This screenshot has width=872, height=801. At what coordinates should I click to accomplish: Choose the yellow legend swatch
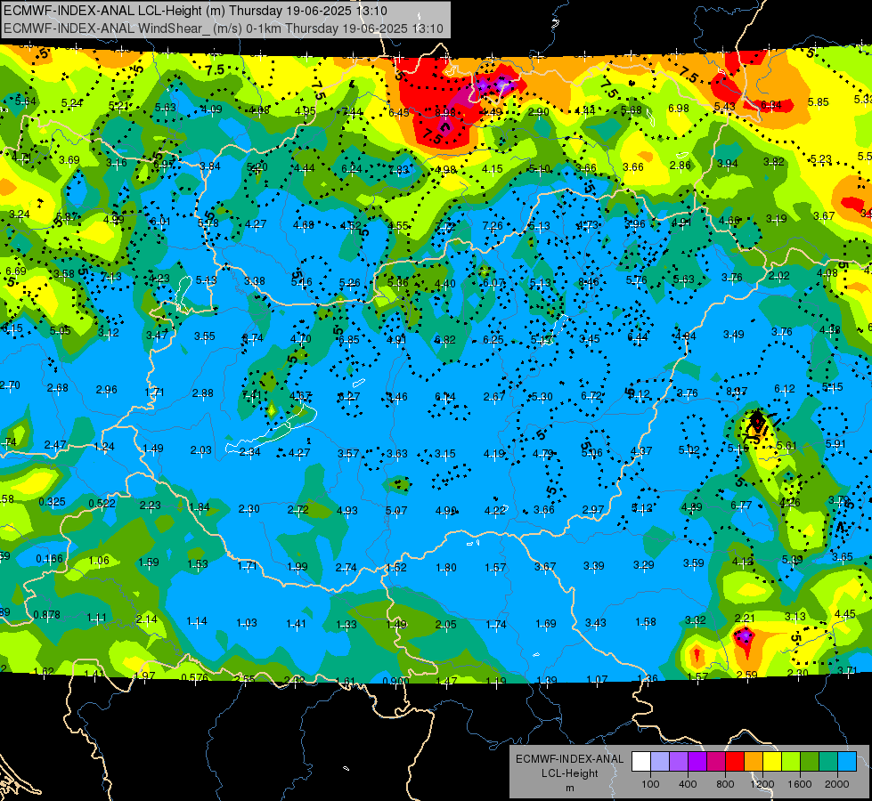772,762
